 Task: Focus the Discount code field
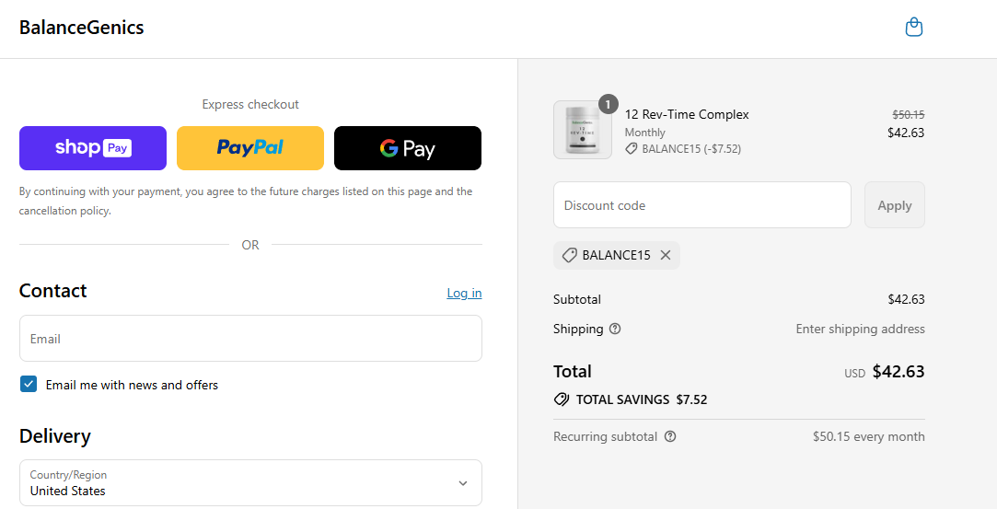[x=702, y=205]
